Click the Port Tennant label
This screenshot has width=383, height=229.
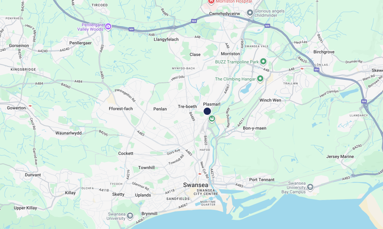pos(262,180)
